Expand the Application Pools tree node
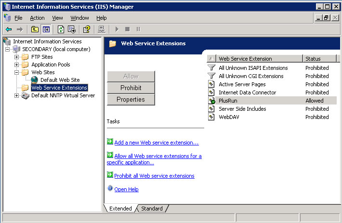Screen dimensions: 342x223 pyautogui.click(x=17, y=65)
